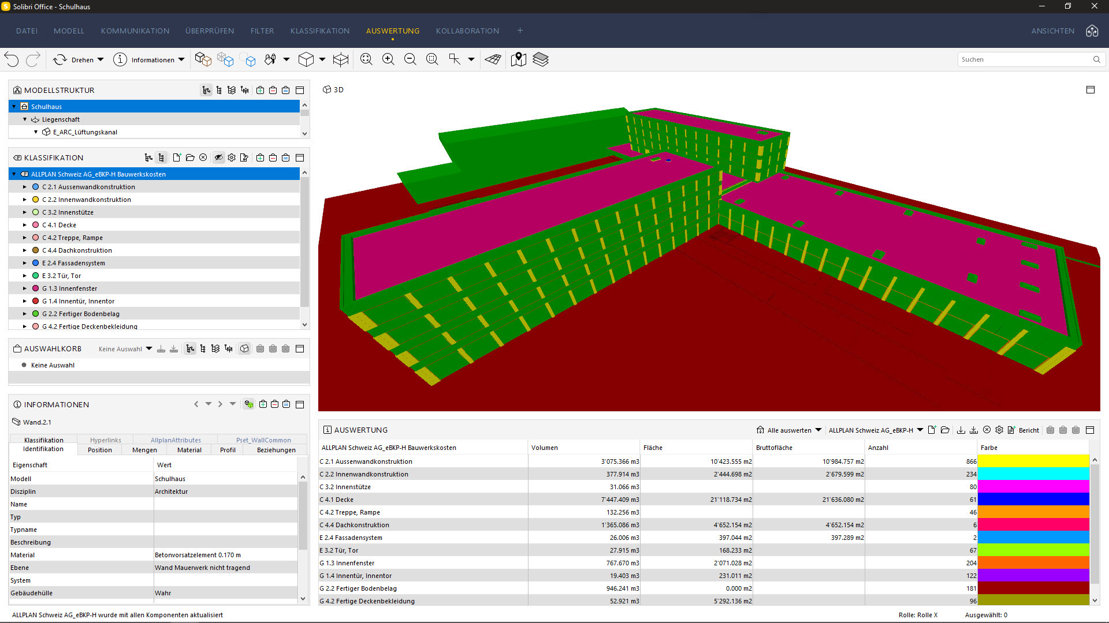Screen dimensions: 1109x623
Task: Add Modellstruktur selection to basket
Action: point(260,90)
